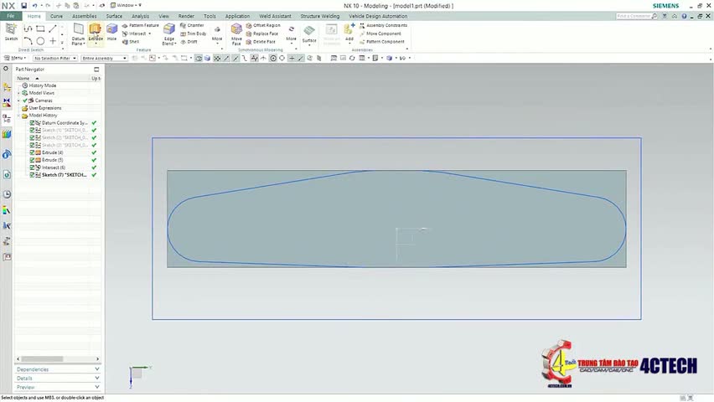Open the Constraint Navigator sidebar tab
The image size is (714, 402).
(7, 102)
